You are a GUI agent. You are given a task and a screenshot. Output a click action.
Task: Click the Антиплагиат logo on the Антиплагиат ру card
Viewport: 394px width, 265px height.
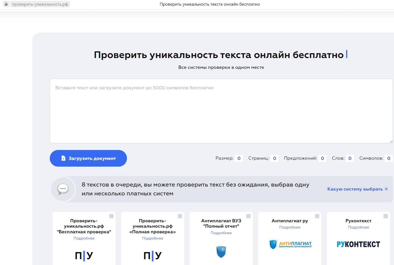click(290, 244)
